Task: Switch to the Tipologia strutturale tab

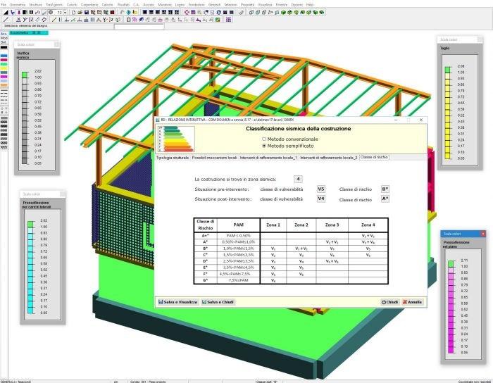Action: (x=173, y=157)
